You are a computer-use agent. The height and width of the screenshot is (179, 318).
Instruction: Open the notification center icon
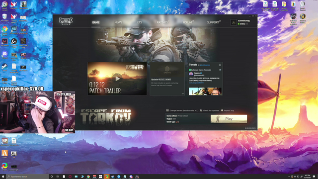pos(314,177)
